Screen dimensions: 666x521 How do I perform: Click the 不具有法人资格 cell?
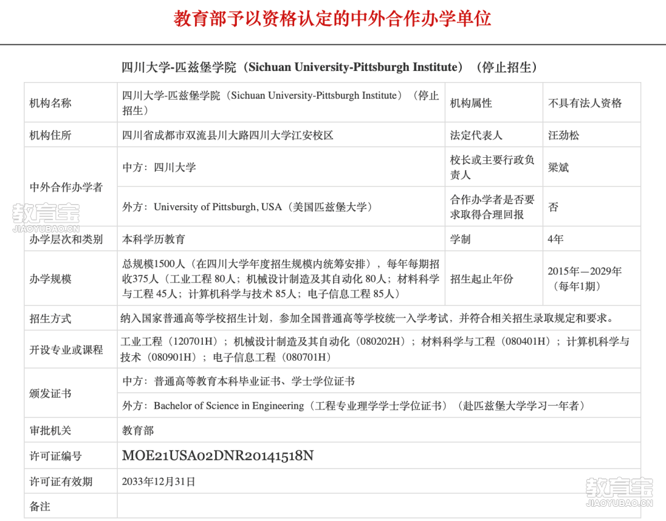click(x=585, y=103)
